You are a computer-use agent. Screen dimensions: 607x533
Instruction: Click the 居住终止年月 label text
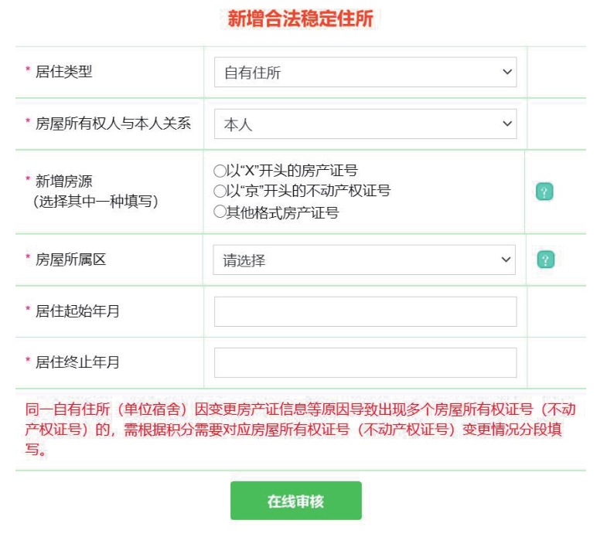click(x=78, y=362)
